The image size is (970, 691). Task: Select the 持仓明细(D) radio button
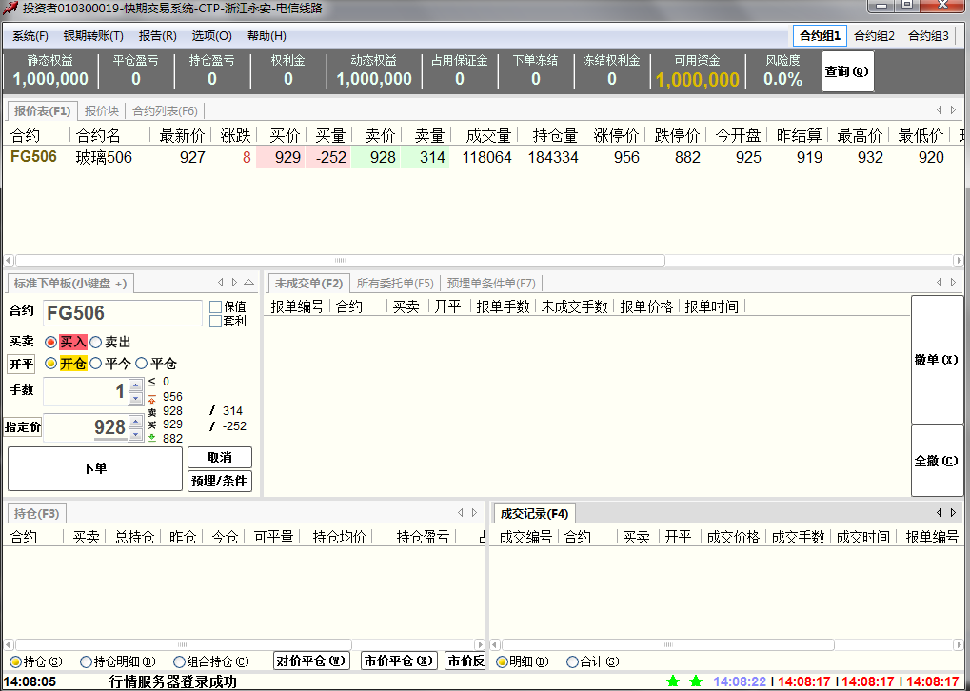[86, 661]
